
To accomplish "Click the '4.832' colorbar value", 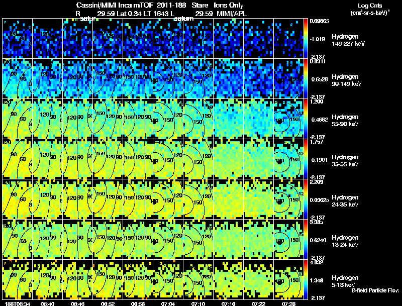I will [317, 262].
